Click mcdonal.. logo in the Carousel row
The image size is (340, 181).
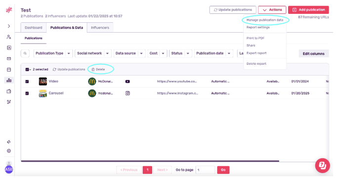click(92, 93)
